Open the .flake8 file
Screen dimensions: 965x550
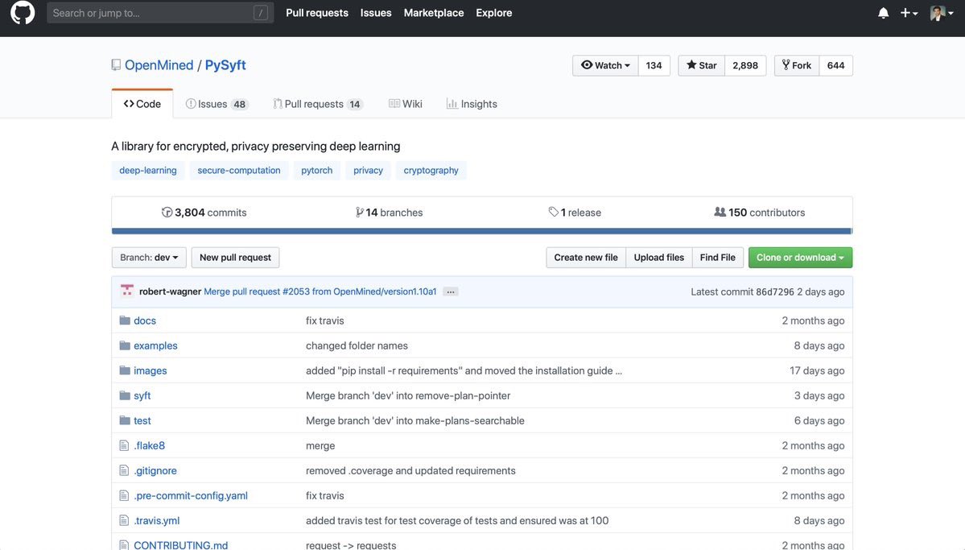pyautogui.click(x=149, y=446)
